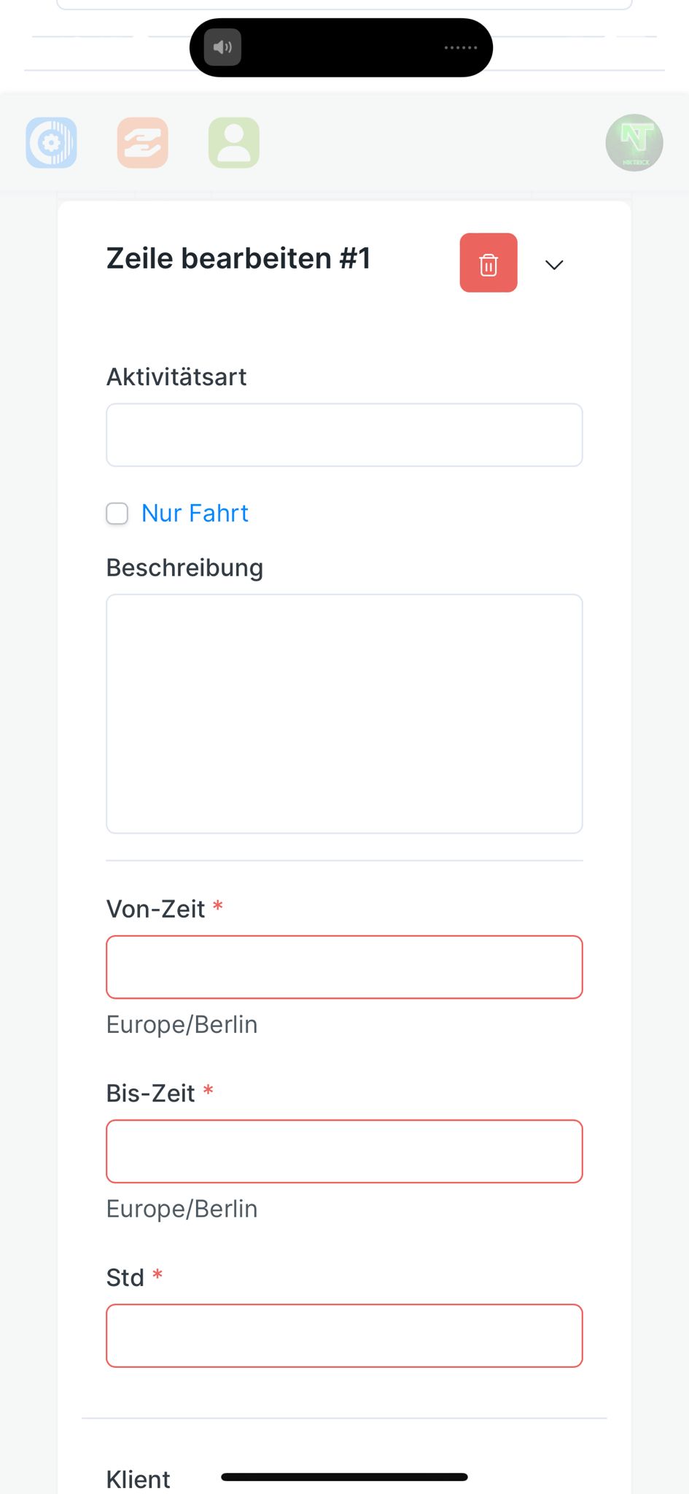The image size is (689, 1494).
Task: Tap the speaker icon in the Dynamic Island
Action: tap(222, 47)
